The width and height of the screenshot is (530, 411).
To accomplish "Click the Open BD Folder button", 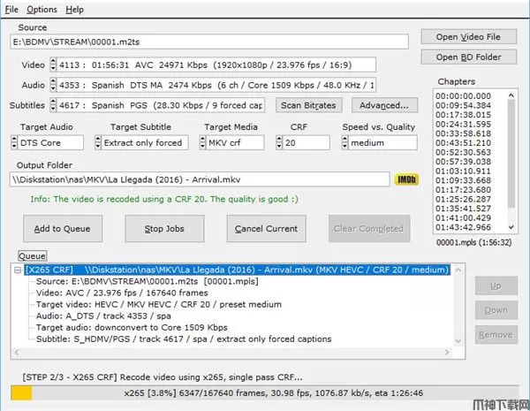I will 467,57.
